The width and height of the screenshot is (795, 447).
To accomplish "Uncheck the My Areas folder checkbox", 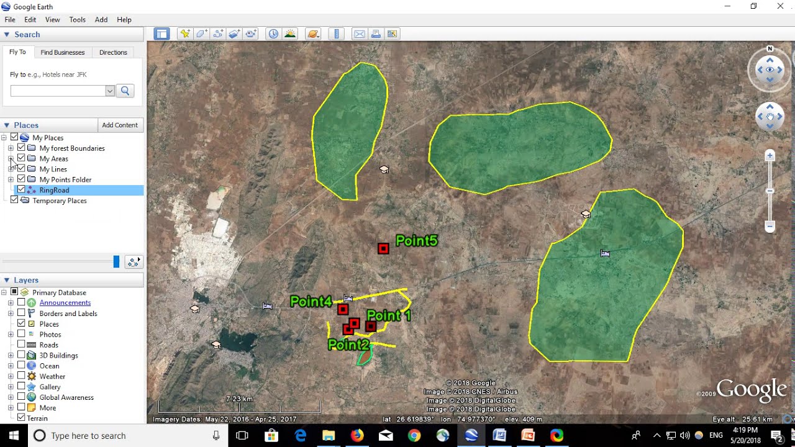I will point(21,158).
